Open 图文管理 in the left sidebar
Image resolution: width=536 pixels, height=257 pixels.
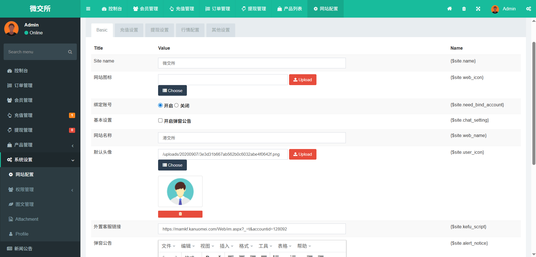tap(40, 204)
